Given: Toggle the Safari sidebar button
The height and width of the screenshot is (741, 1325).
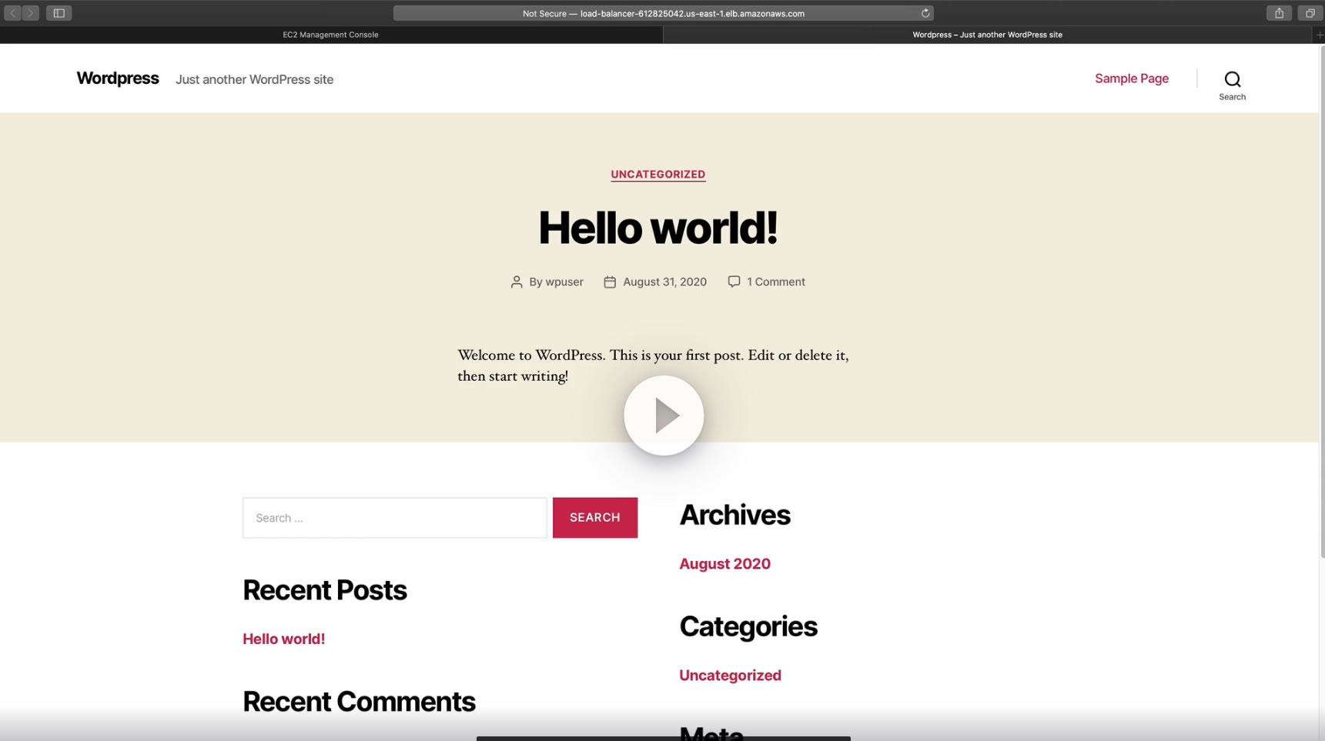Looking at the screenshot, I should tap(59, 13).
